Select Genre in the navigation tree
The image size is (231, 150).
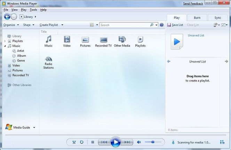tap(21, 60)
